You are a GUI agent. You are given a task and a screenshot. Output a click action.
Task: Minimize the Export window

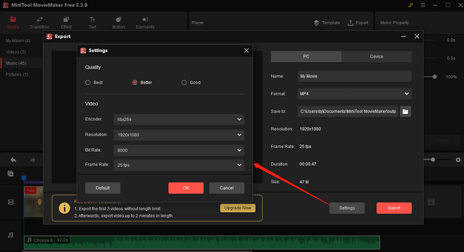403,37
